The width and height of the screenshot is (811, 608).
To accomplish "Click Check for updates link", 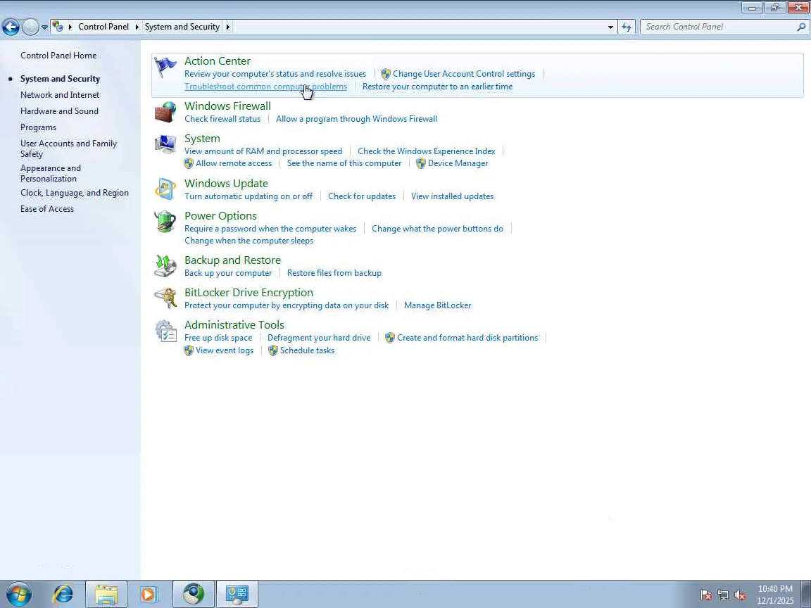I will pyautogui.click(x=362, y=196).
